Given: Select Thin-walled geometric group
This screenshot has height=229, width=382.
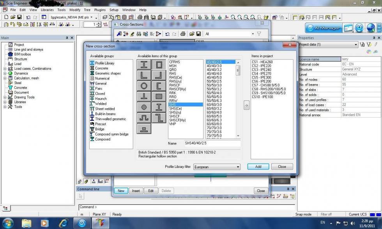Looking at the screenshot, I should click(x=110, y=119).
